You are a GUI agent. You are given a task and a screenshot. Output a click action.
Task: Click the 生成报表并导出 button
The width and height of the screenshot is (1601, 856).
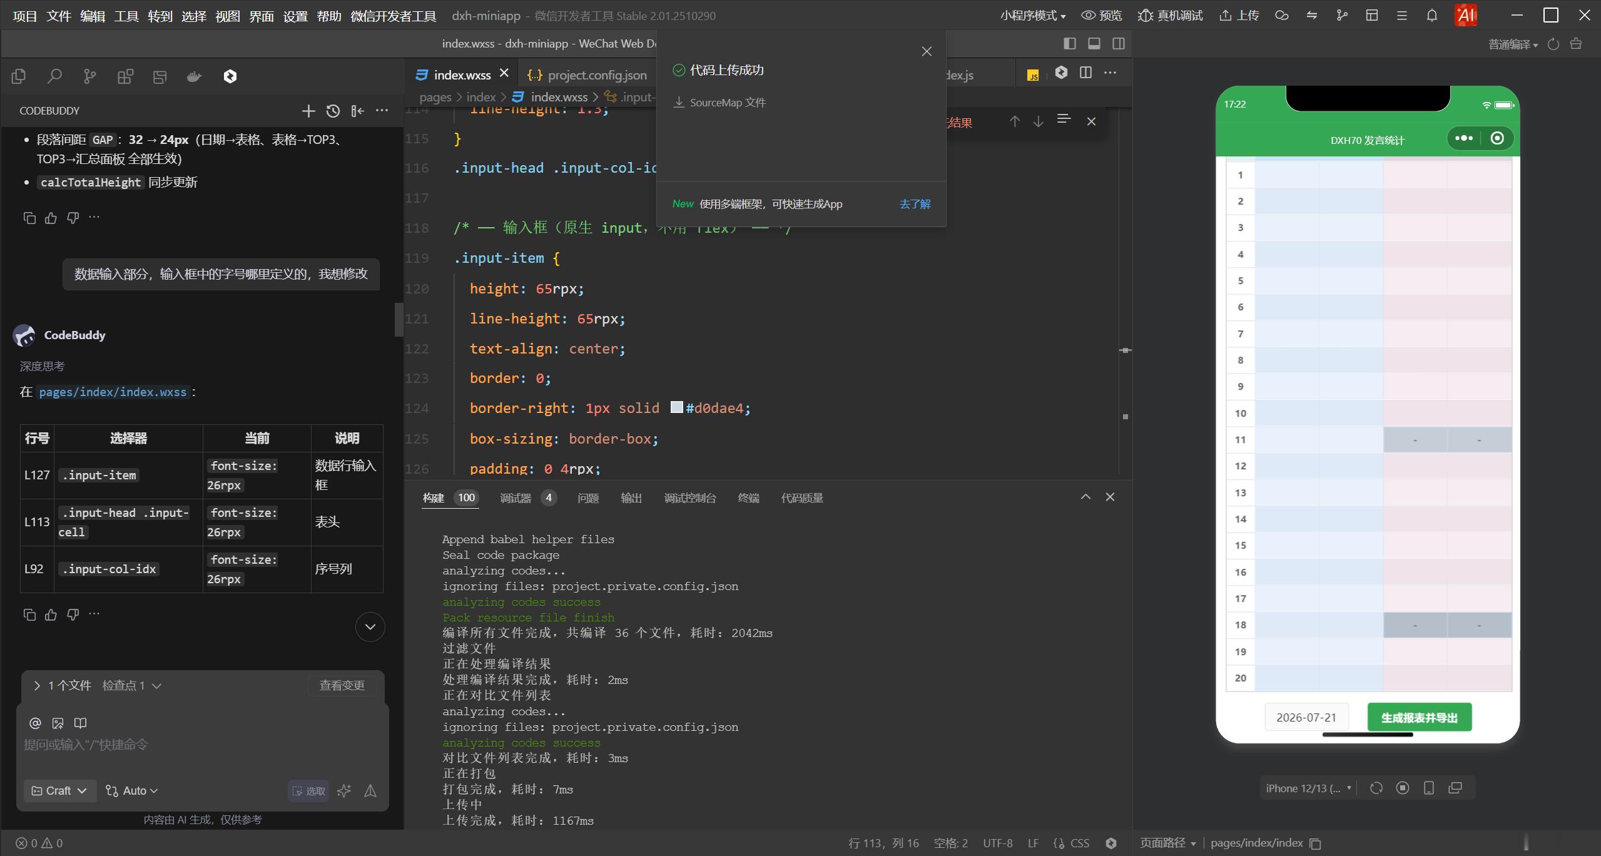1419,718
